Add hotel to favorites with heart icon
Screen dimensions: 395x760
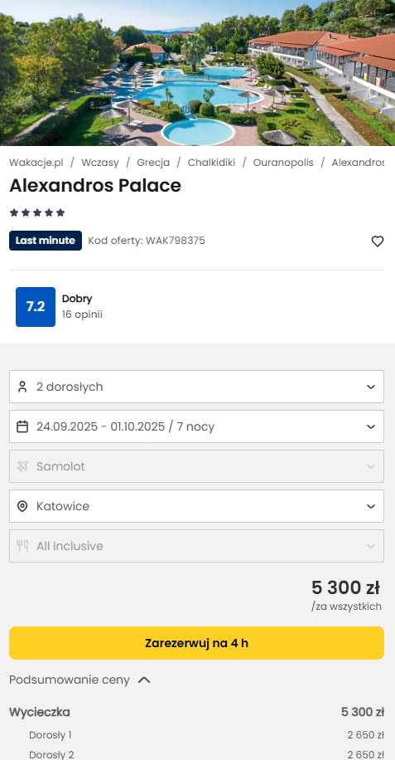(377, 241)
